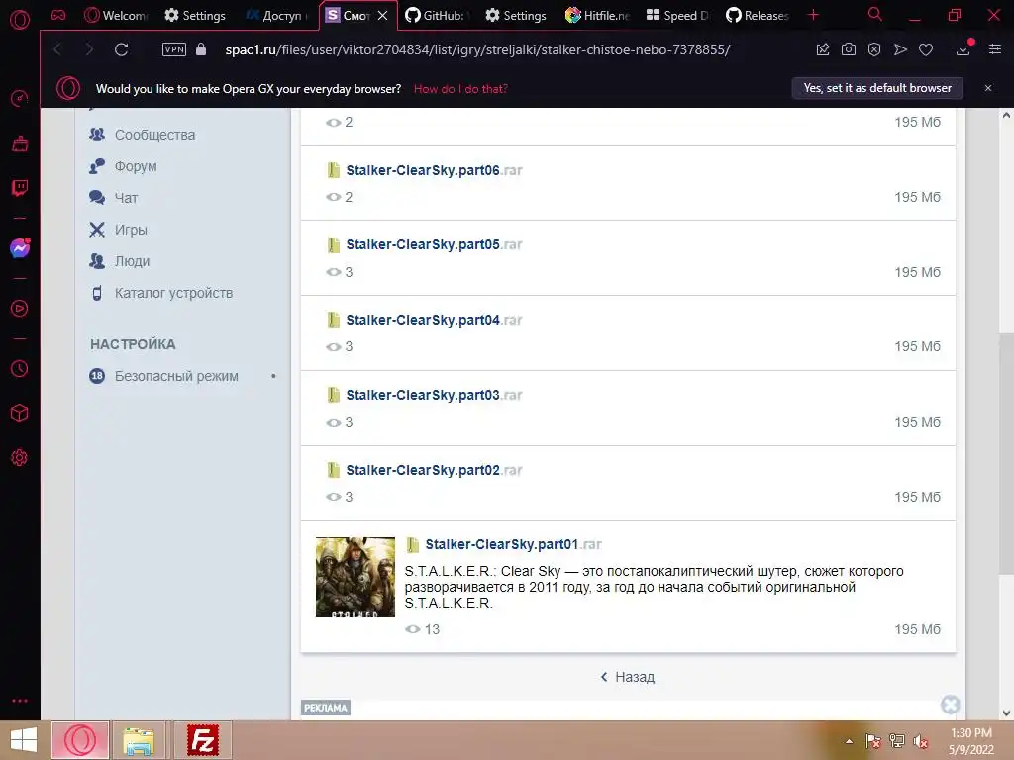Open the Player icon in sidebar
Image resolution: width=1014 pixels, height=760 pixels.
pos(20,309)
